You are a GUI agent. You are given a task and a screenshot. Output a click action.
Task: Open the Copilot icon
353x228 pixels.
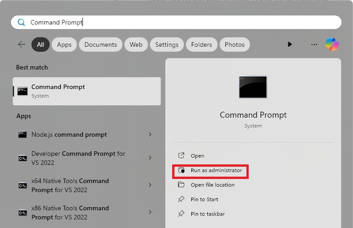[x=332, y=45]
